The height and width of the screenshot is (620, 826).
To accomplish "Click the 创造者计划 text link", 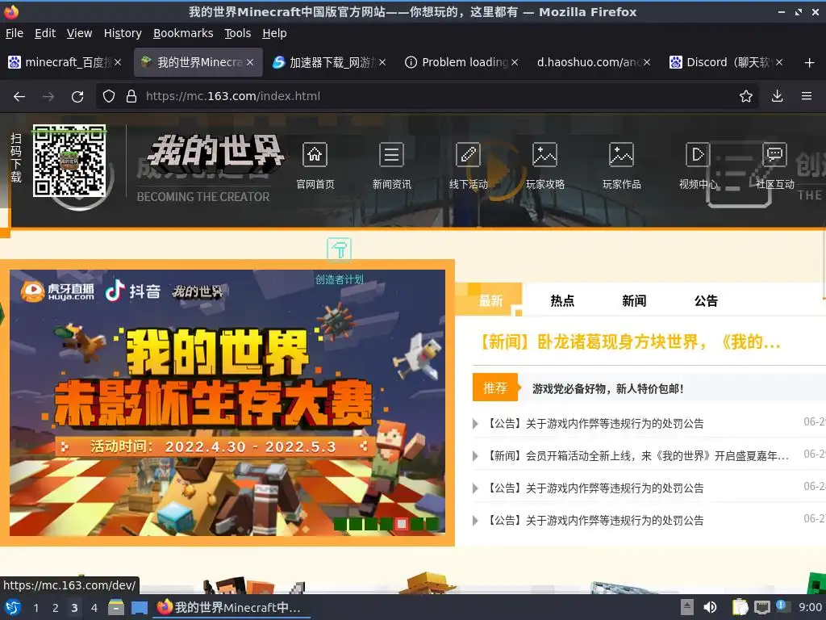I will click(x=340, y=279).
